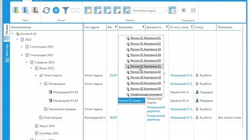Screen dimensions: 249x140
Task: Click the Наименование column header
Action: (47, 27)
